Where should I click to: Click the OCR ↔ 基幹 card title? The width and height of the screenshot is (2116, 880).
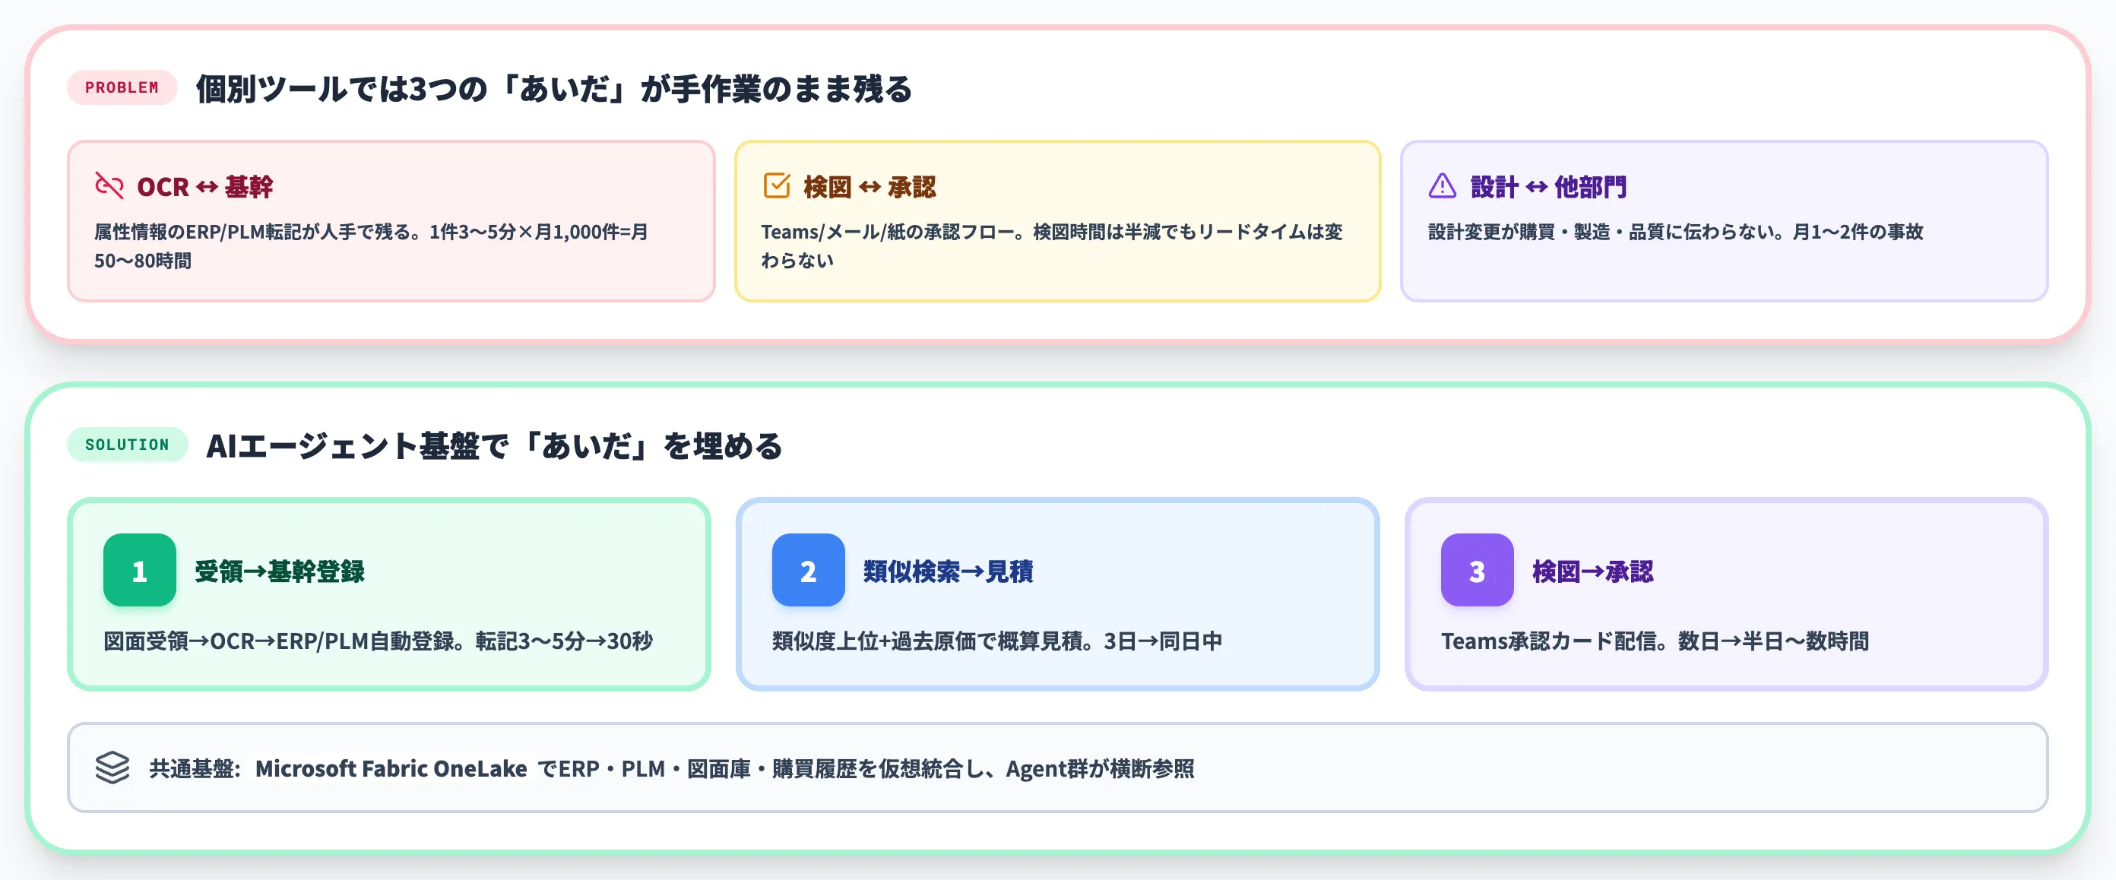204,186
